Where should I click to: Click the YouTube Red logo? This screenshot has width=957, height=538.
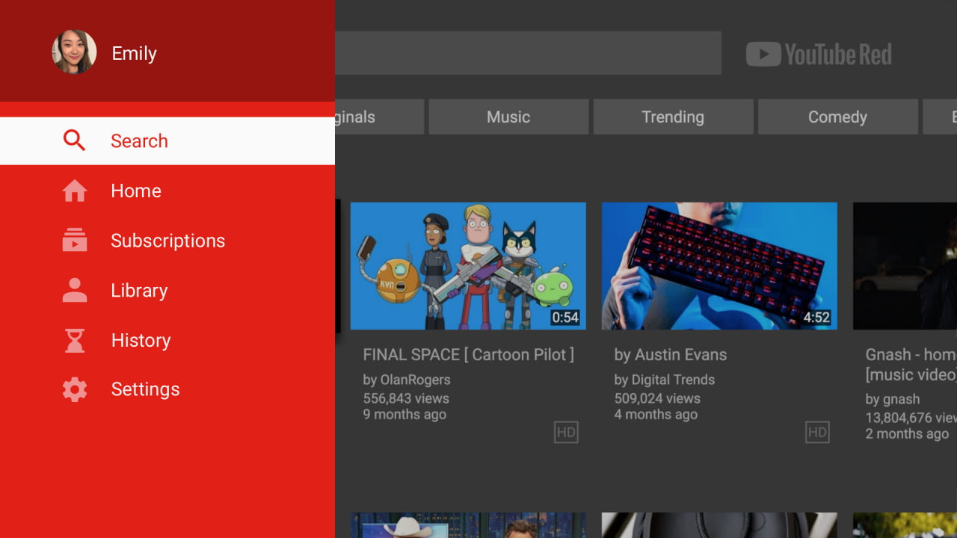819,53
